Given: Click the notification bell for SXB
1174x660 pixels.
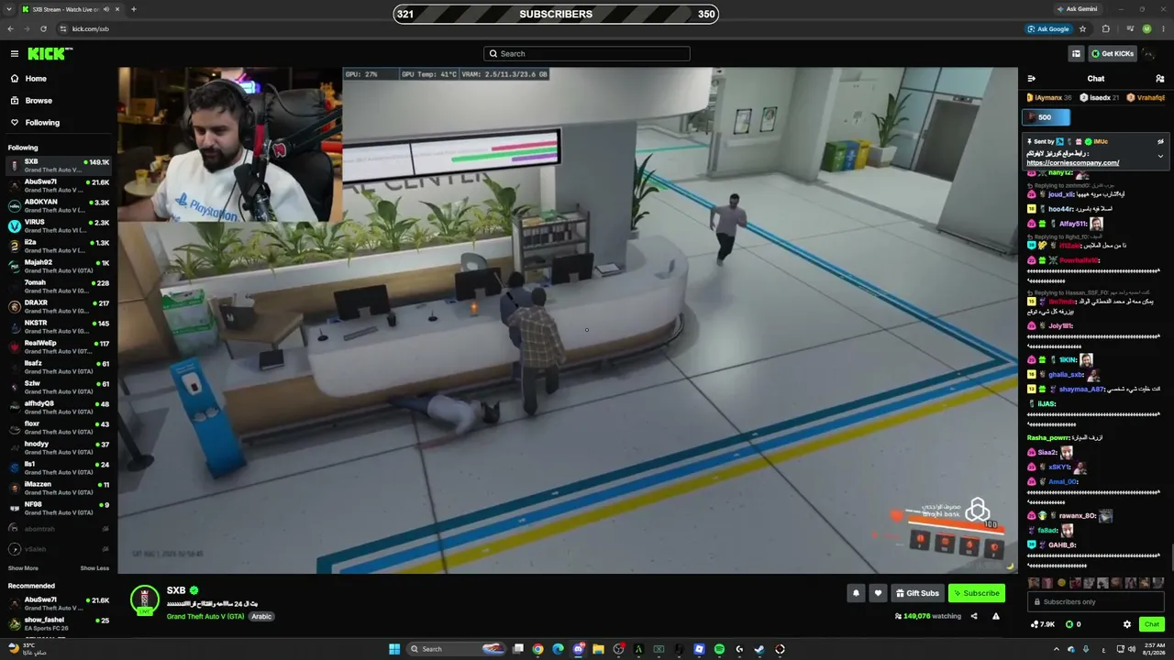Looking at the screenshot, I should pyautogui.click(x=856, y=593).
